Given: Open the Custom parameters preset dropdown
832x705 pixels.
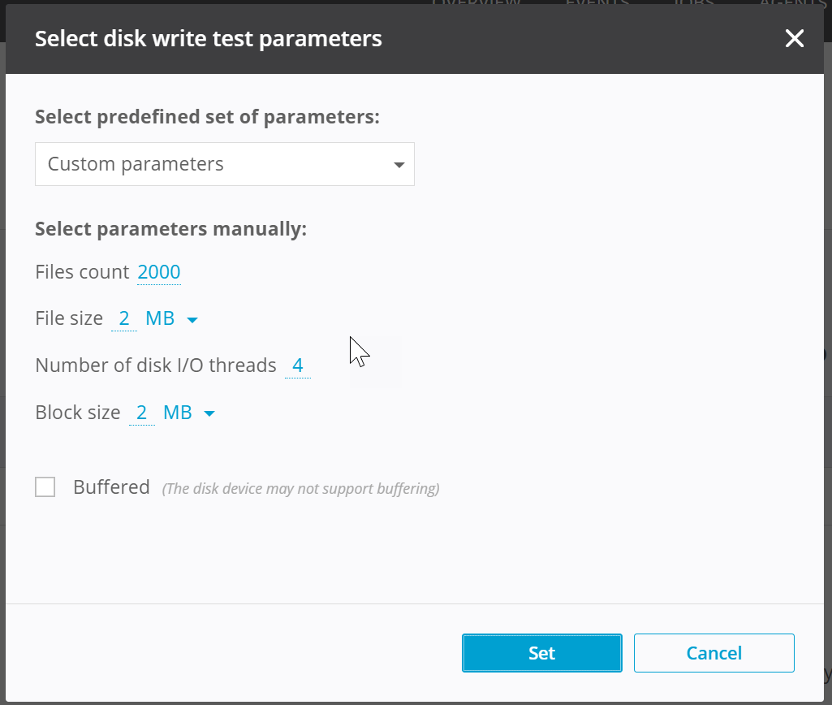Looking at the screenshot, I should click(224, 164).
